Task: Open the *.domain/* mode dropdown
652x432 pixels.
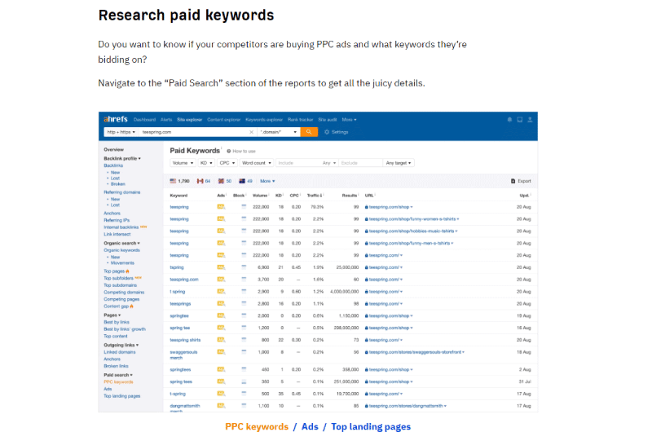Action: tap(279, 132)
